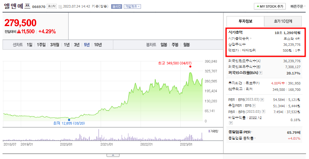Viewport: 309px width, 159px height.
Task: Switch to the 투자정보 tab
Action: click(245, 21)
